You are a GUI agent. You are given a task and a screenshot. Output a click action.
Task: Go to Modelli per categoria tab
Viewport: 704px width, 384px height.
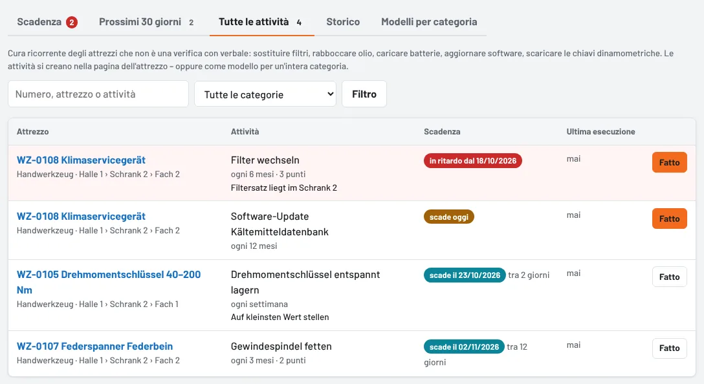click(x=429, y=21)
